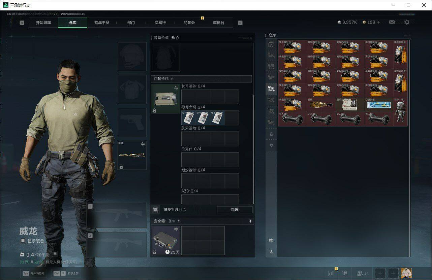The height and width of the screenshot is (280, 432).
Task: Open the world chat message line
Action: click(x=48, y=262)
